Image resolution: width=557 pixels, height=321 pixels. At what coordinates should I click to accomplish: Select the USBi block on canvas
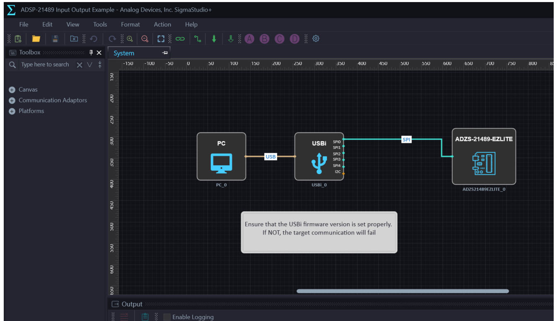pyautogui.click(x=319, y=156)
